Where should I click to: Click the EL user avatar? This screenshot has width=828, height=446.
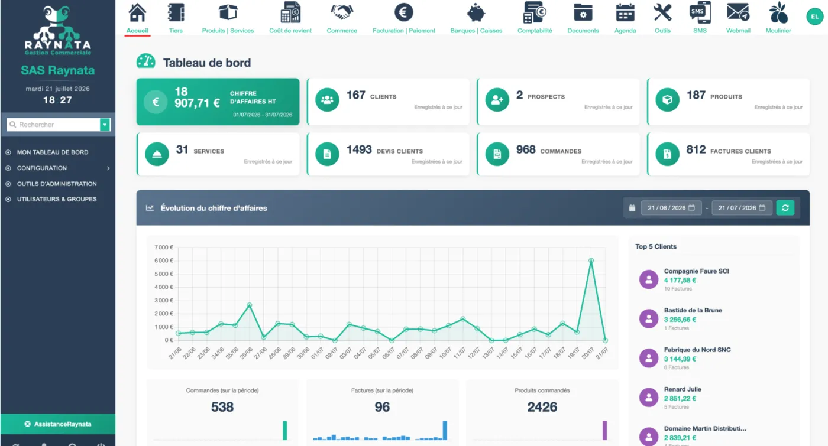click(x=814, y=17)
